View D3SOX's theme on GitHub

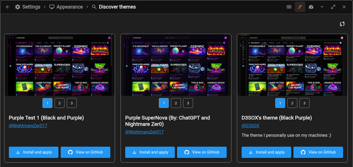click(x=318, y=152)
